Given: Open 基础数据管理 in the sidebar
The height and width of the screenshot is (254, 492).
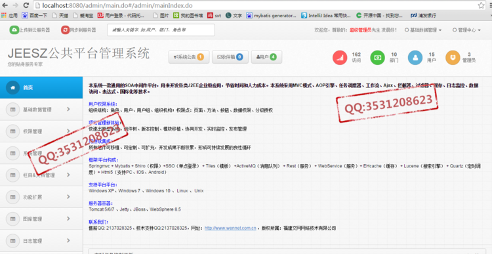Looking at the screenshot, I should [x=41, y=109].
